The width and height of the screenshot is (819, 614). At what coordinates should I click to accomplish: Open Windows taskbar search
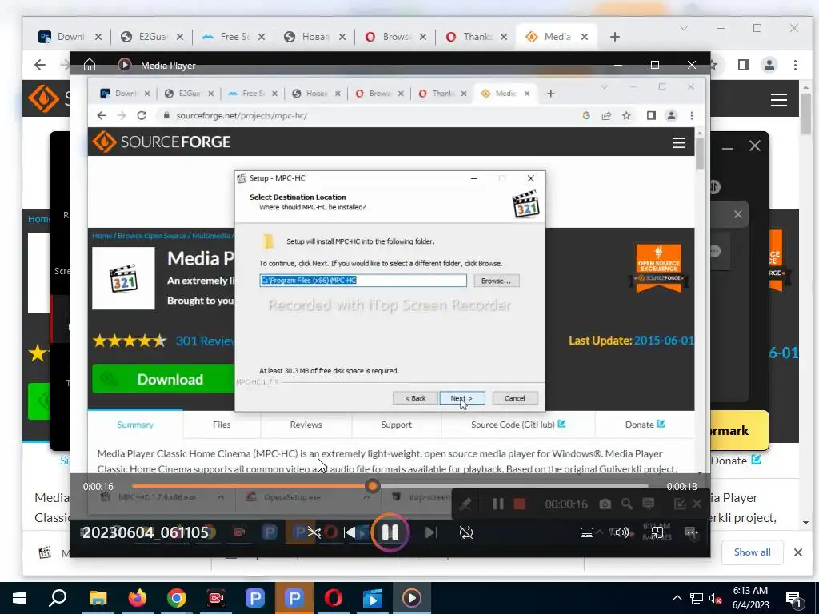click(58, 598)
